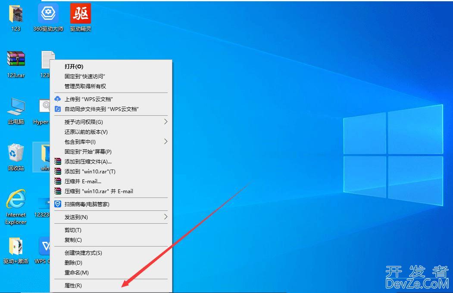Select 重命名(M) in context menu

111,272
